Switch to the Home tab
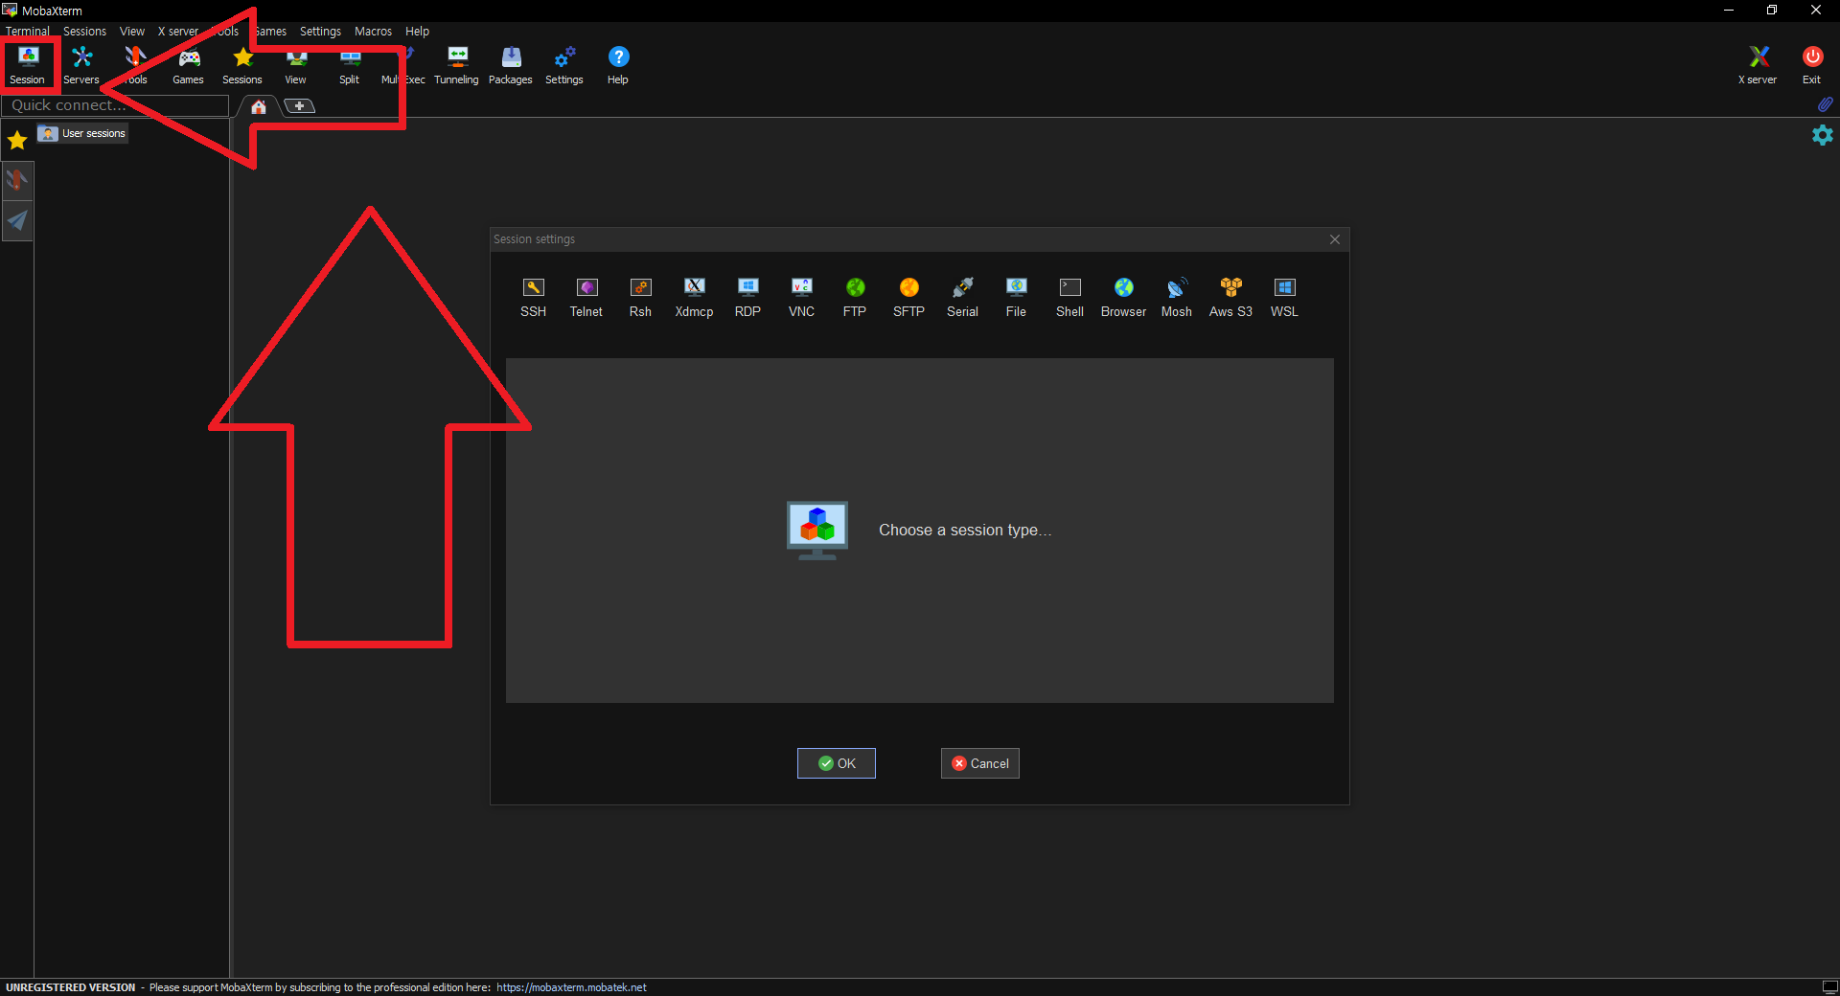The image size is (1840, 996). click(259, 106)
